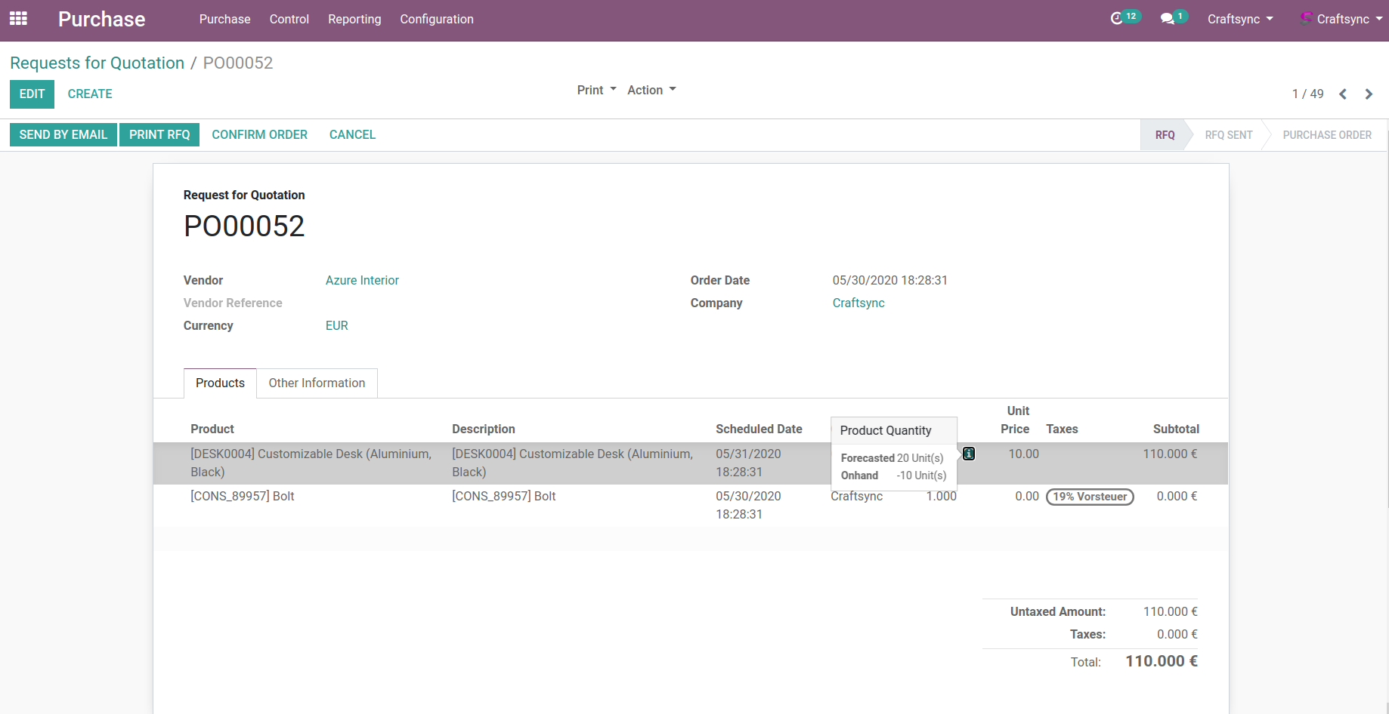Screen dimensions: 1389x714
Task: Open the Configuration menu
Action: [x=437, y=19]
